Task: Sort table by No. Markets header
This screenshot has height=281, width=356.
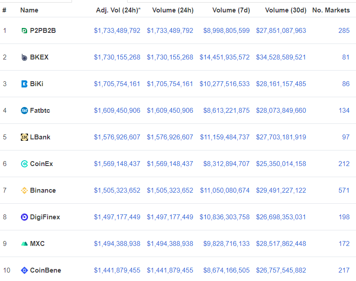Action: coord(331,10)
